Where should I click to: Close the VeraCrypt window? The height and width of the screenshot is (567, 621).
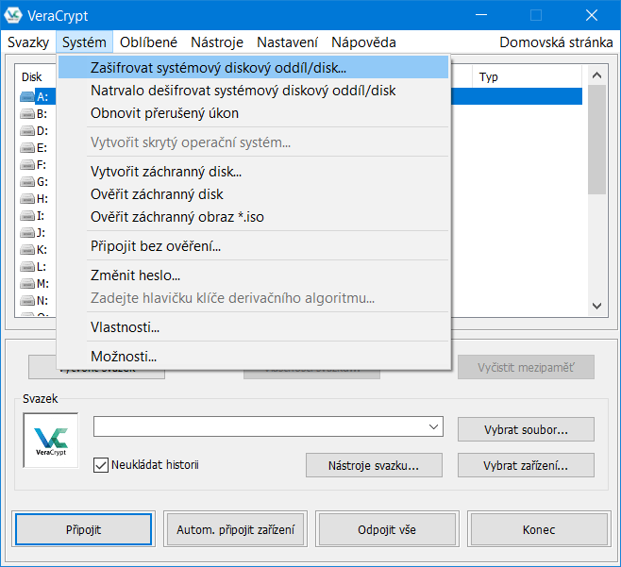[x=592, y=15]
